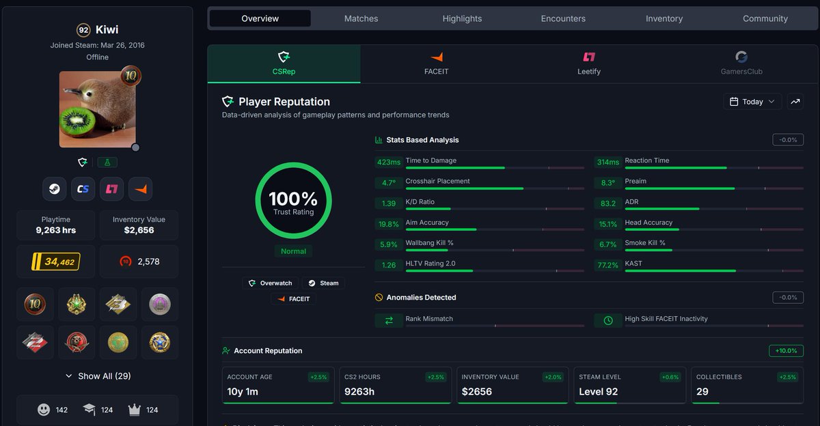Select the red bear medal collectible
The width and height of the screenshot is (820, 426).
point(77,342)
